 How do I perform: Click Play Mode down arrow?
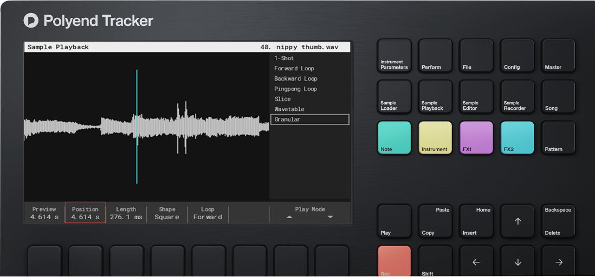[330, 217]
